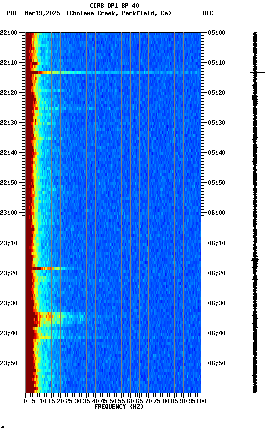Click the 23:00 PDT time label
The height and width of the screenshot is (433, 277).
click(9, 213)
